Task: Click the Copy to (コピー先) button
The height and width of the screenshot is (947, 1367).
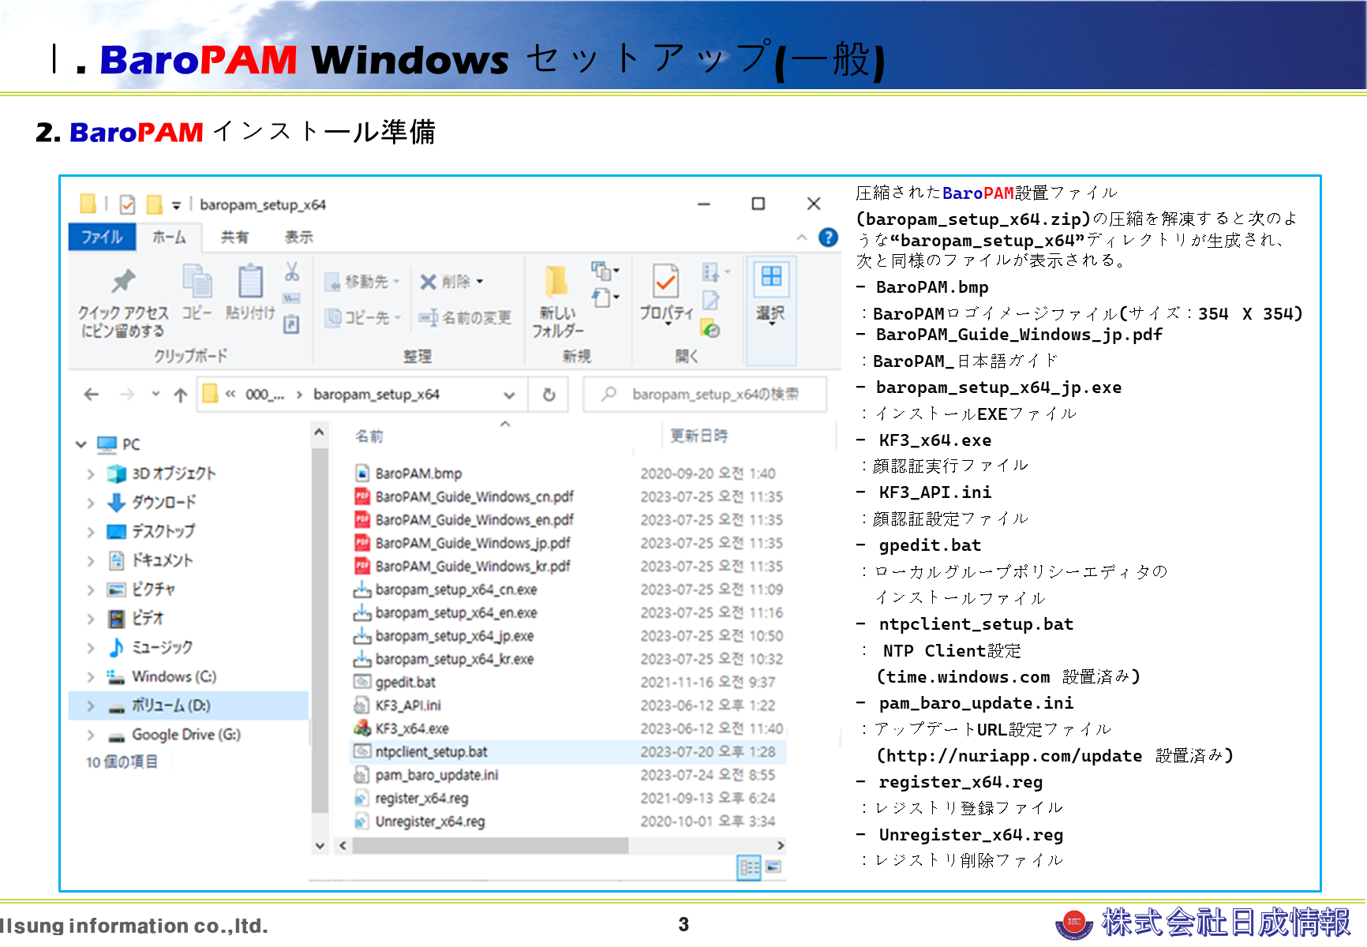Action: pyautogui.click(x=362, y=318)
